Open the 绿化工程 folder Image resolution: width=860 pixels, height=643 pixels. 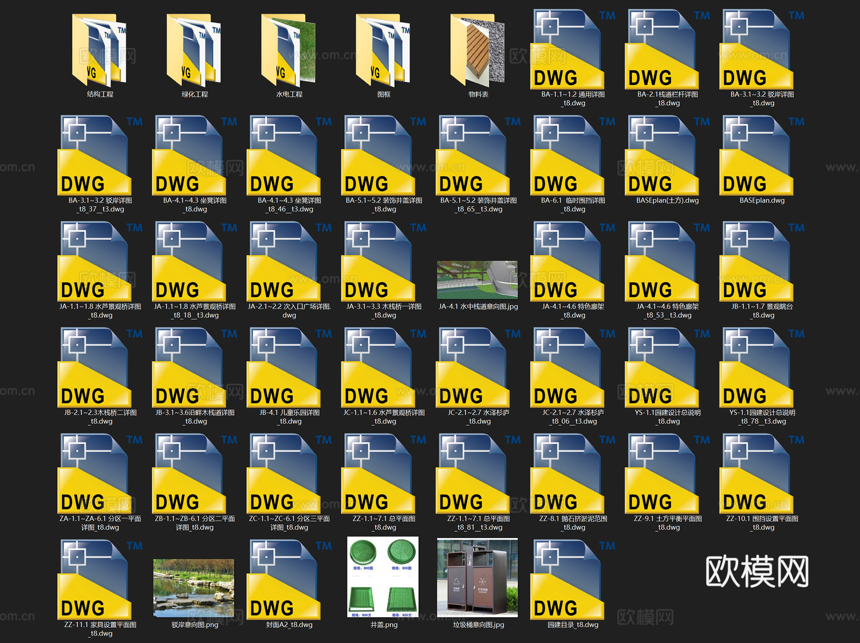(194, 50)
